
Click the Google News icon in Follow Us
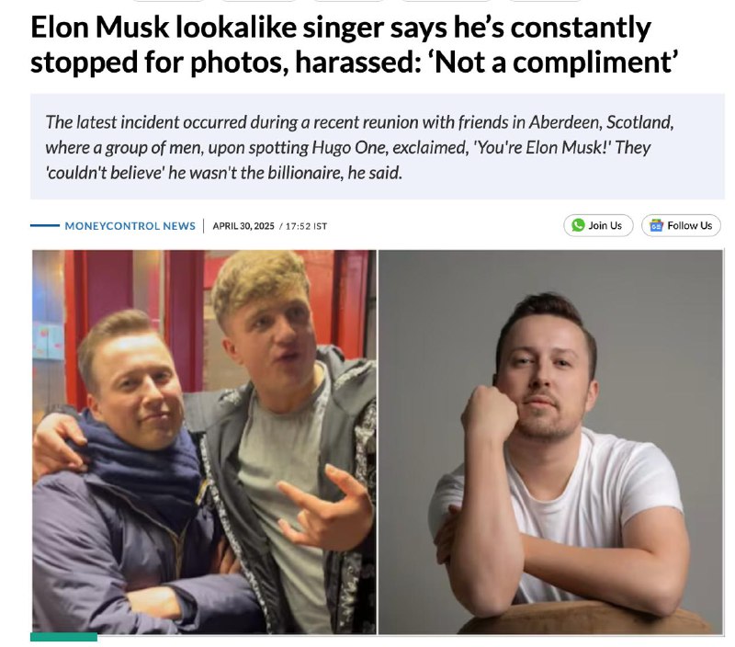656,225
